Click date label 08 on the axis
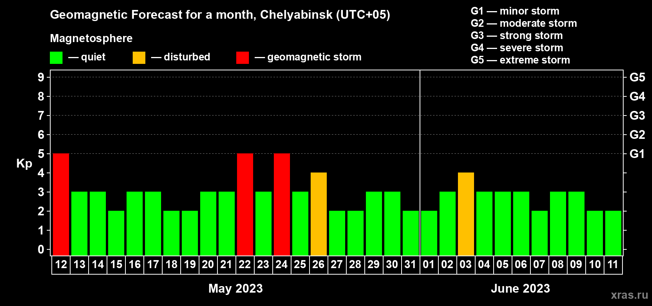652x306 pixels. point(558,264)
